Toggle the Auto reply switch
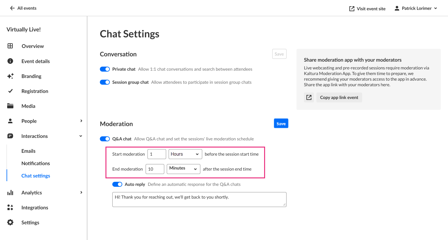Viewport: 448px width, 240px height. [117, 184]
